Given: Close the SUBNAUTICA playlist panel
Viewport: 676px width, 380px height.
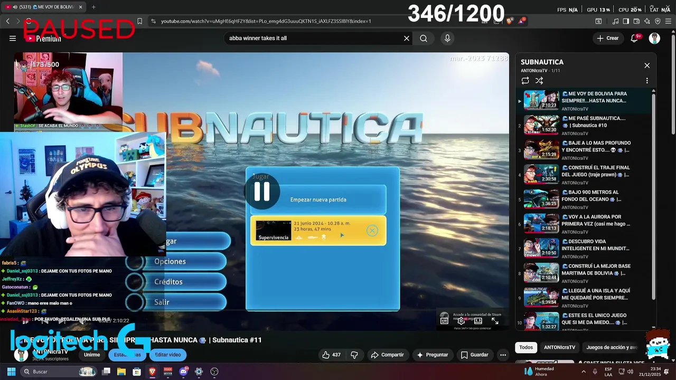Looking at the screenshot, I should tap(647, 65).
